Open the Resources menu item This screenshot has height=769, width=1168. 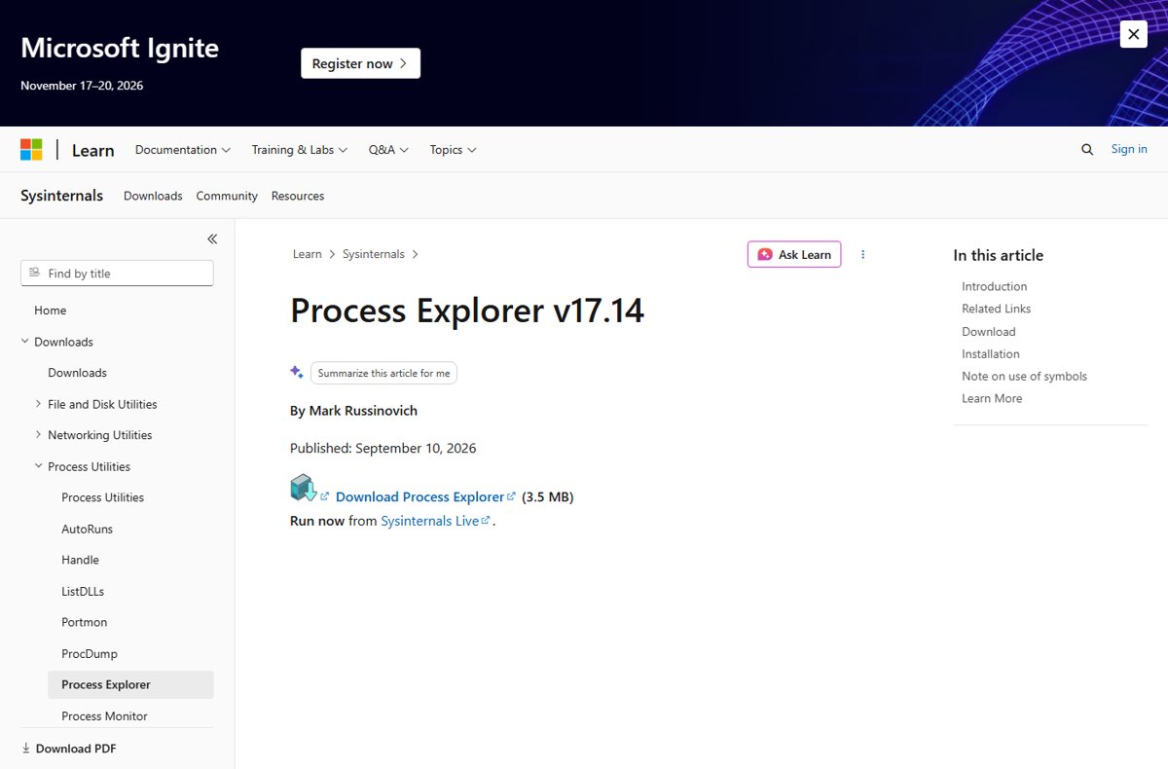point(298,196)
